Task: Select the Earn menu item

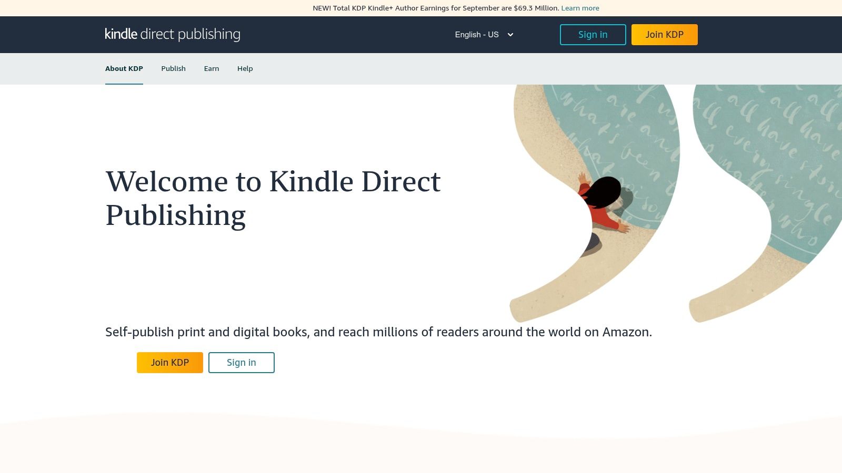Action: click(x=212, y=68)
